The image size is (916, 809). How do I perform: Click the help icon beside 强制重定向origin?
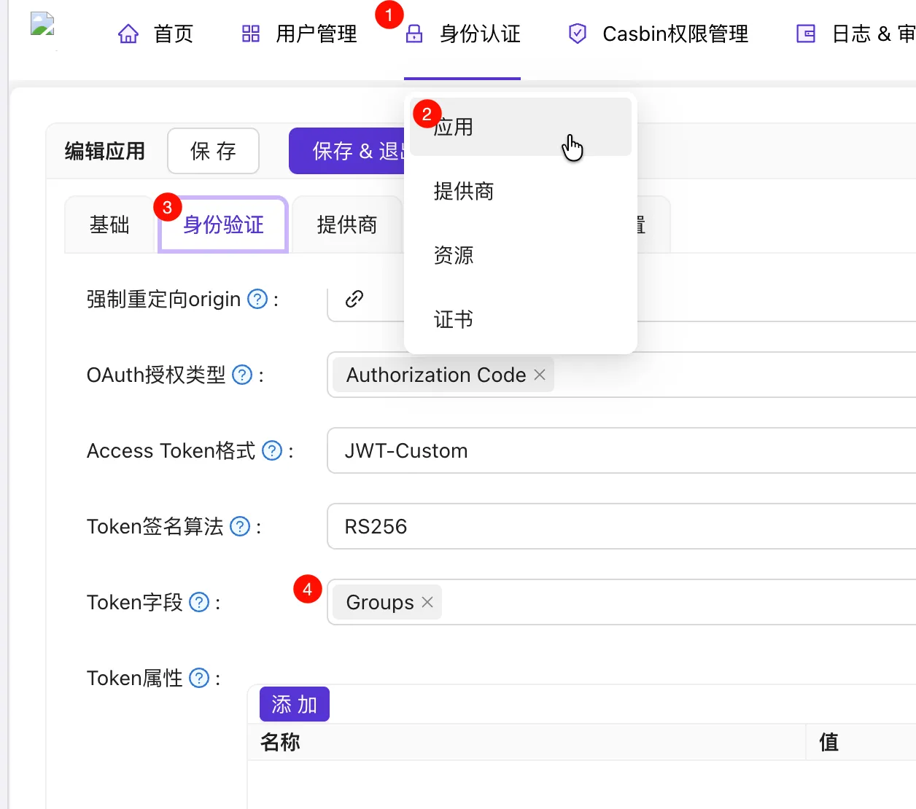[x=257, y=299]
